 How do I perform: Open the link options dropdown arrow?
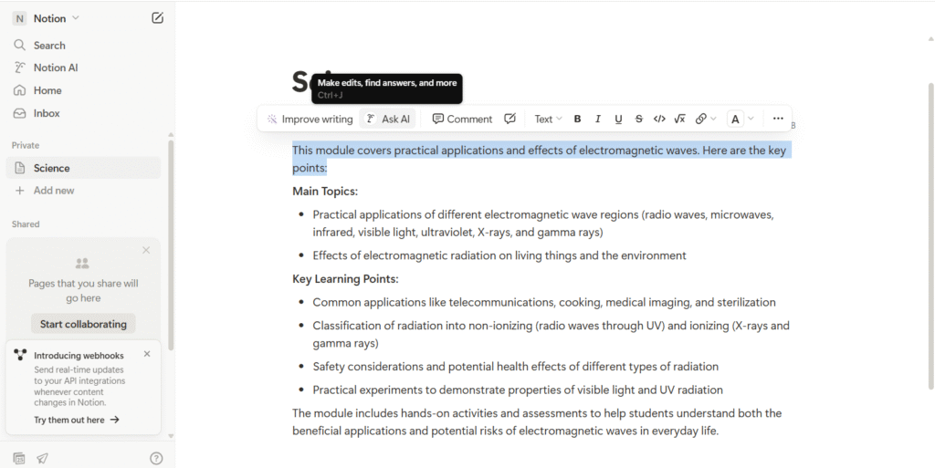pos(713,120)
